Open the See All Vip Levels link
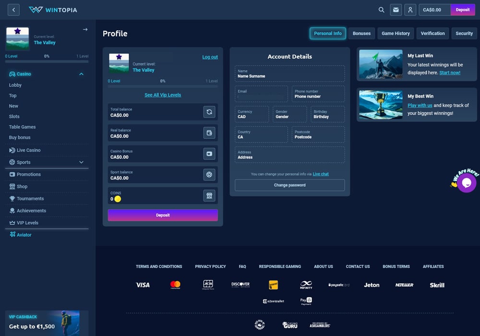480x336 pixels. tap(163, 95)
